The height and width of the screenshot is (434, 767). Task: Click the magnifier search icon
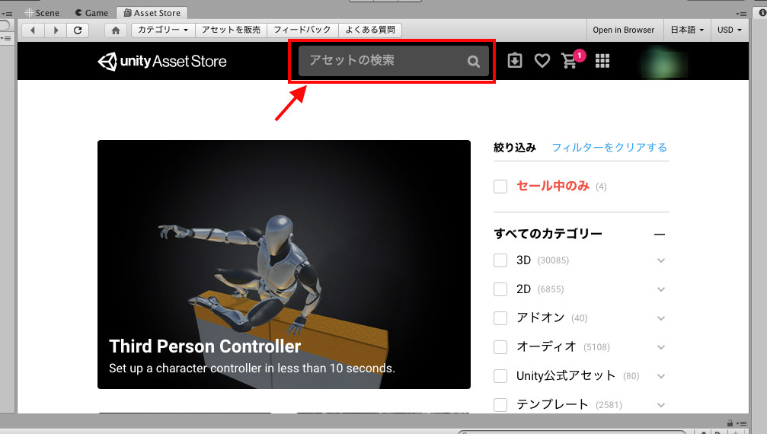[473, 62]
